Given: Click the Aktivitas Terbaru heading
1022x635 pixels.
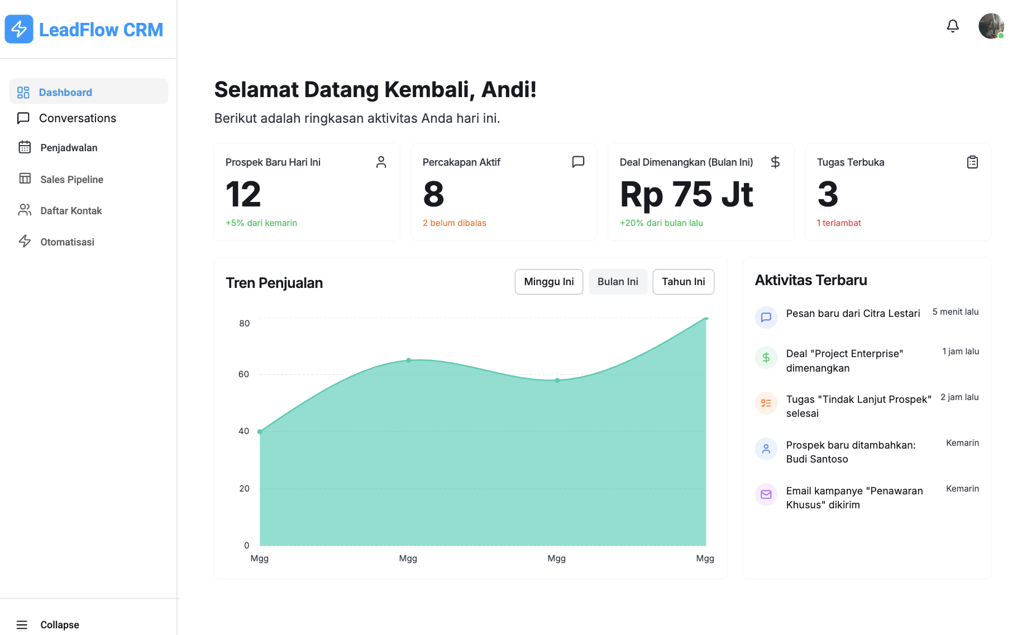Looking at the screenshot, I should (811, 280).
